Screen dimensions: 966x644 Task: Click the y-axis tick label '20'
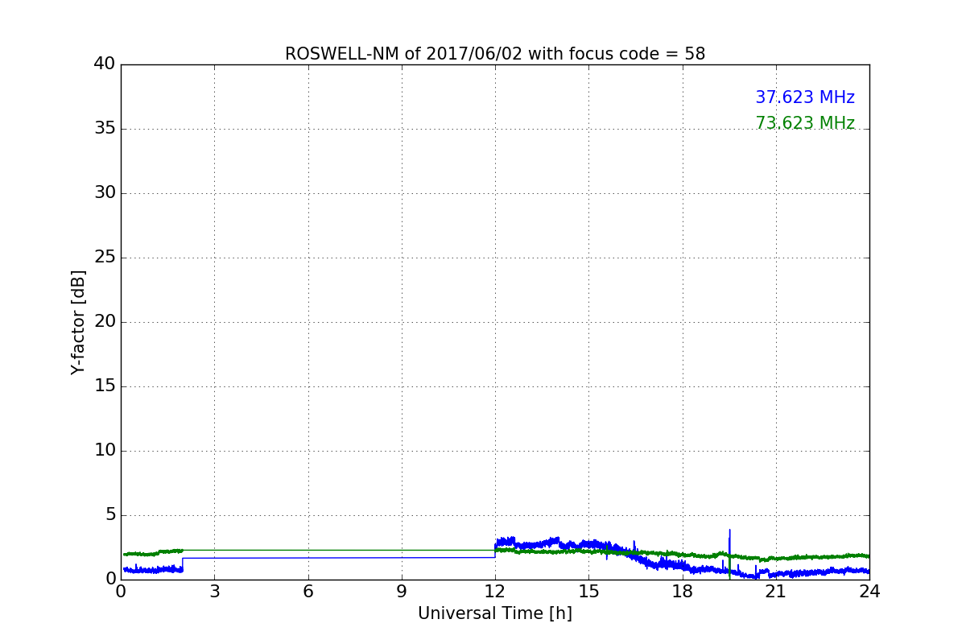[105, 322]
